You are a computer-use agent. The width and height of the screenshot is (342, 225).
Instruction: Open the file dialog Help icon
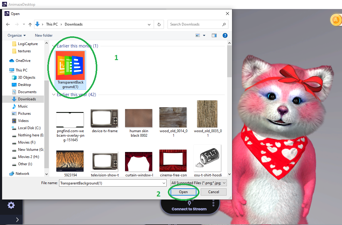click(225, 35)
